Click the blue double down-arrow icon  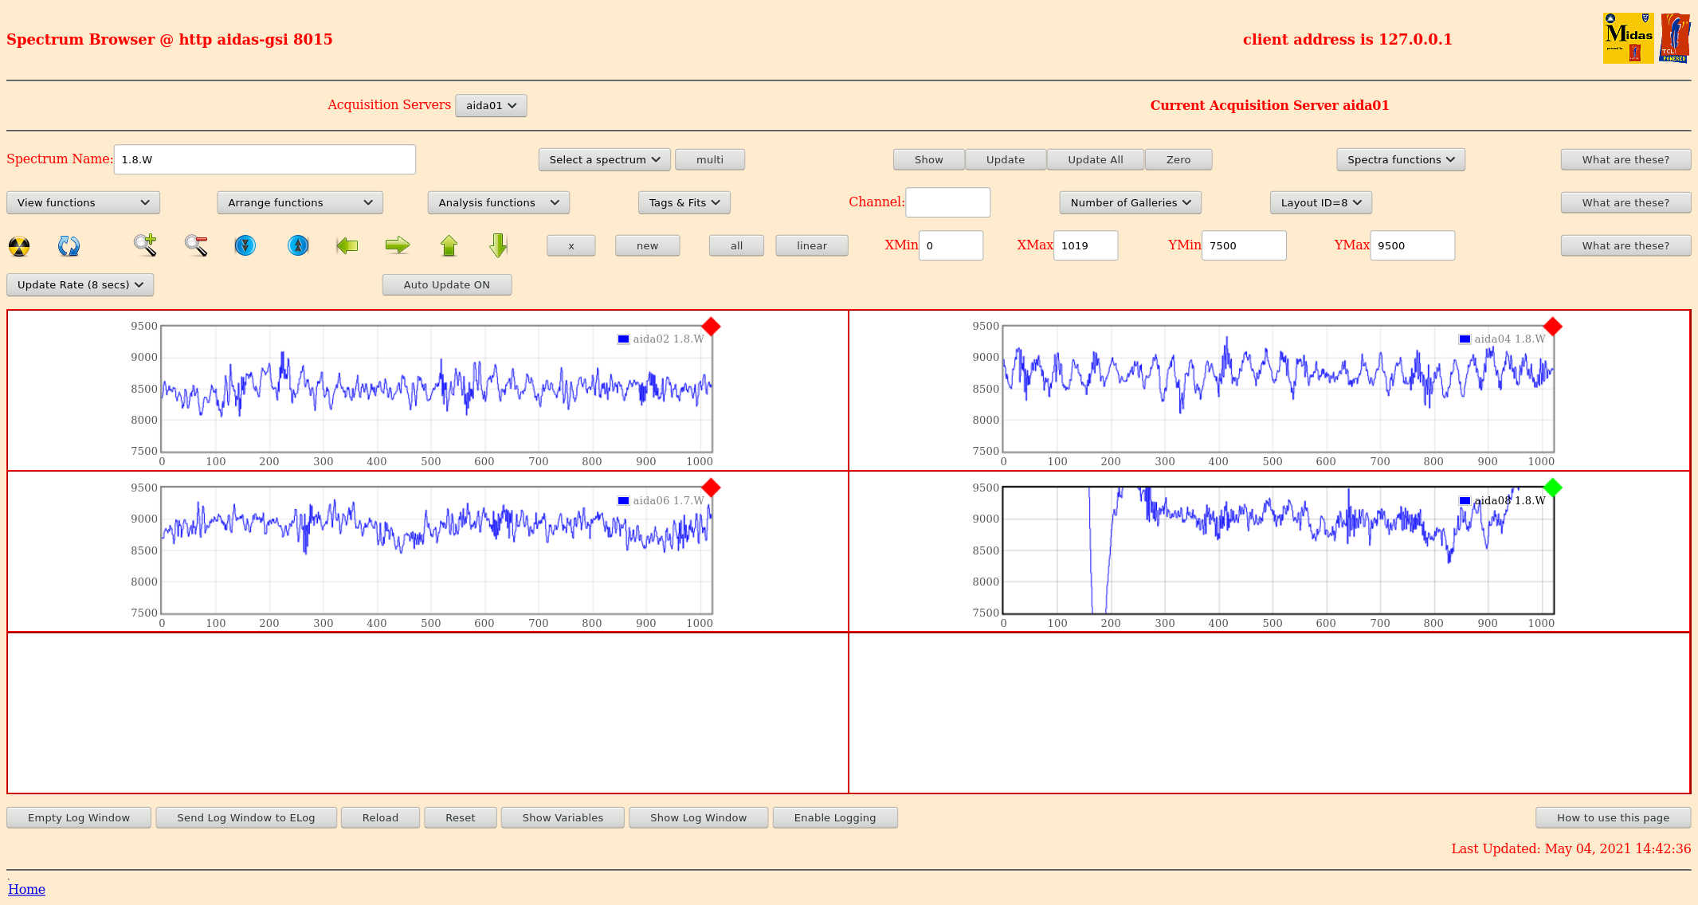(245, 245)
